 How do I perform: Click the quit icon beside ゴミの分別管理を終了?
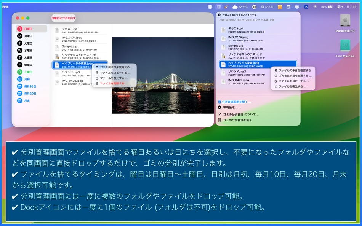click(x=219, y=121)
